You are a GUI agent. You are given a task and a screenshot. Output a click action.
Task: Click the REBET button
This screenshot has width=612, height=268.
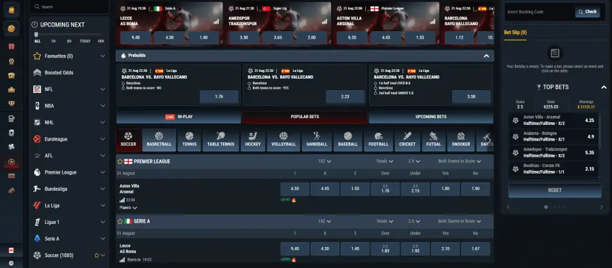[x=555, y=191]
